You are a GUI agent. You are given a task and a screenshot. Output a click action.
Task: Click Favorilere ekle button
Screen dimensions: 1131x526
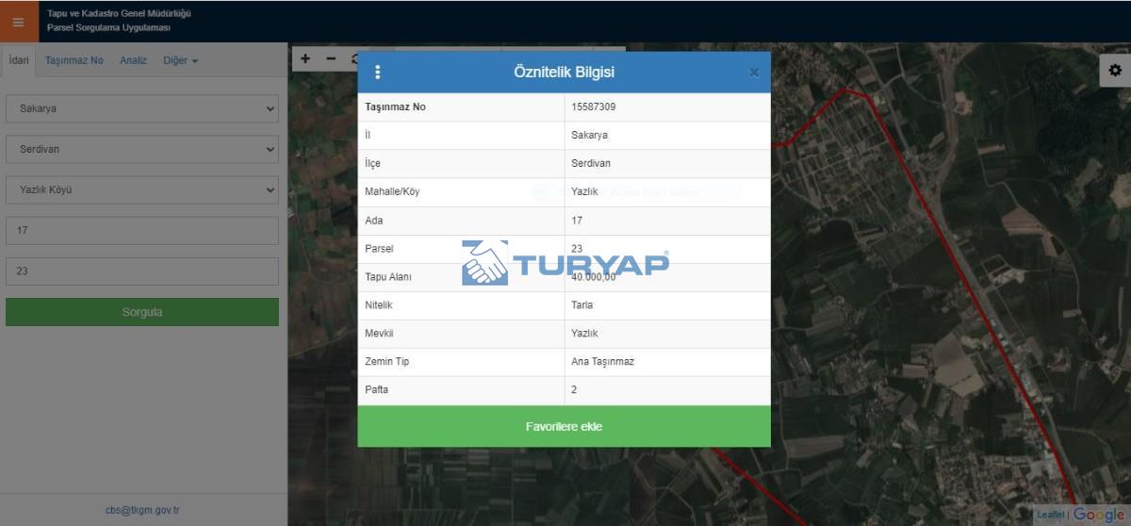click(x=564, y=427)
